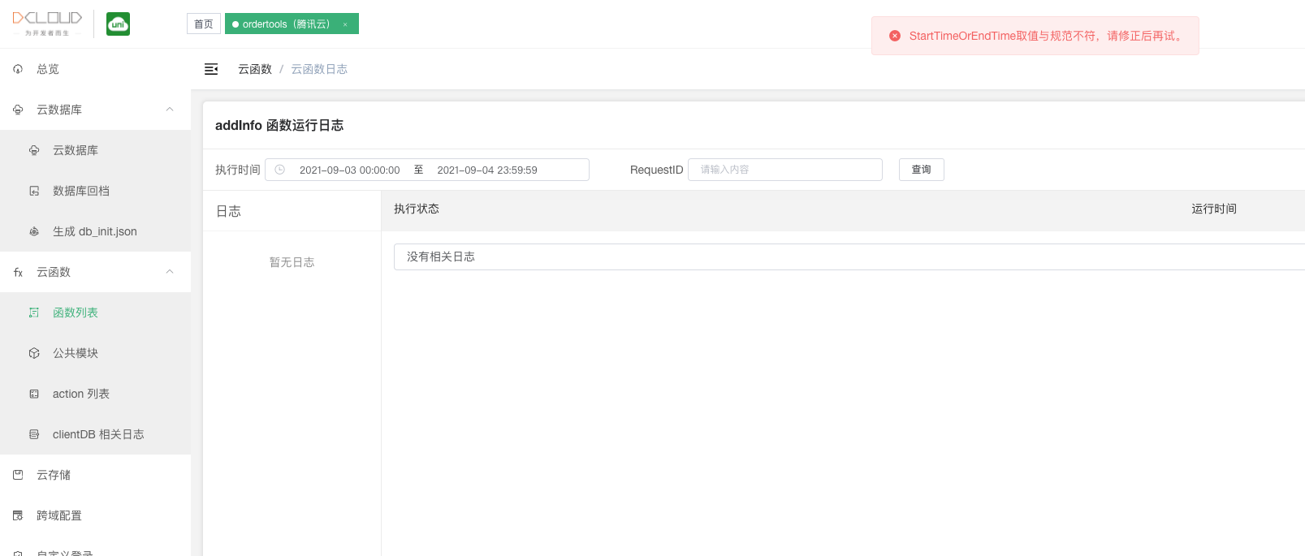Collapse the 云函数 sidebar section
The width and height of the screenshot is (1305, 556).
[x=170, y=272]
